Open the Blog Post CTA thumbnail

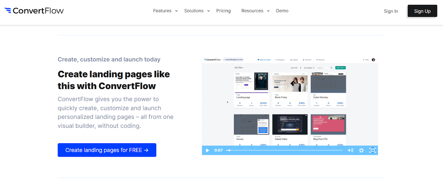328,124
